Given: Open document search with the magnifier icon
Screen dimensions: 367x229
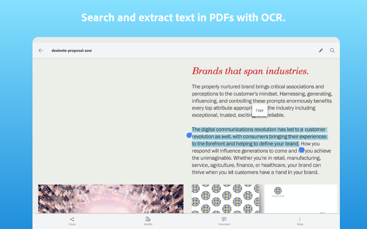Looking at the screenshot, I should (x=332, y=50).
